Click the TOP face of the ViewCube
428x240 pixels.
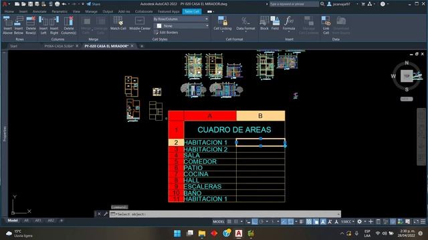(x=407, y=76)
